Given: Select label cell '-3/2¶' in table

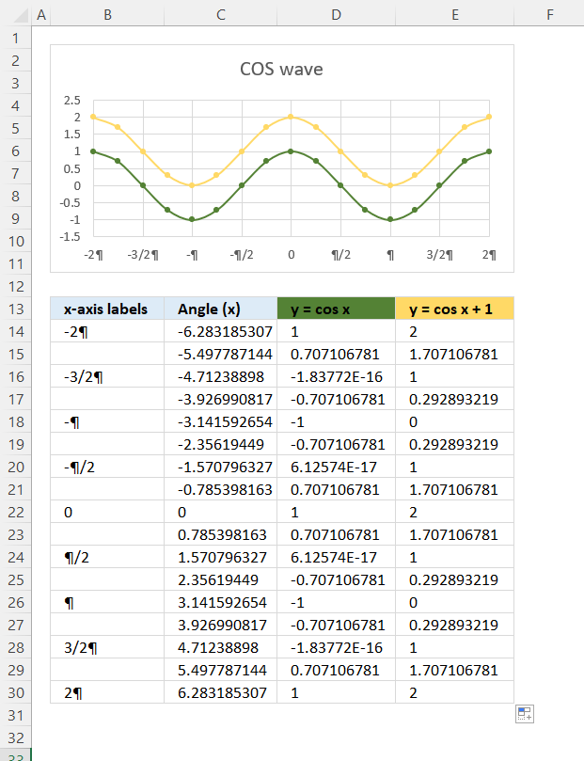Looking at the screenshot, I should pyautogui.click(x=107, y=376).
